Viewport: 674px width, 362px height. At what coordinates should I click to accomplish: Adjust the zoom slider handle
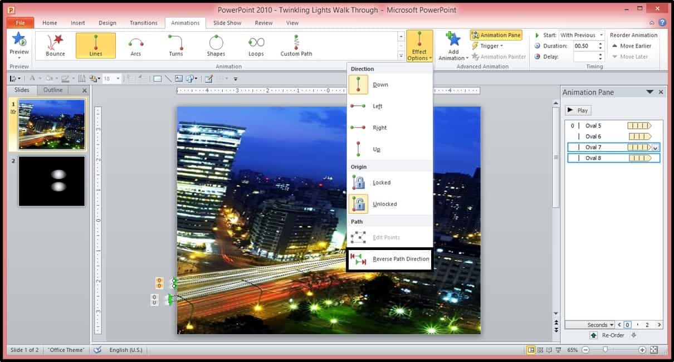605,350
